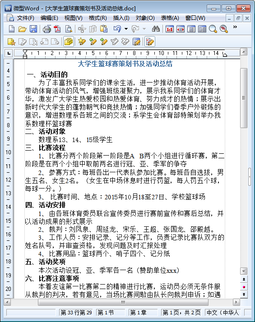Viewport: 255px width, 322px height.
Task: Toggle the highlighted yellow documents button in second toolbar
Action: pos(69,41)
